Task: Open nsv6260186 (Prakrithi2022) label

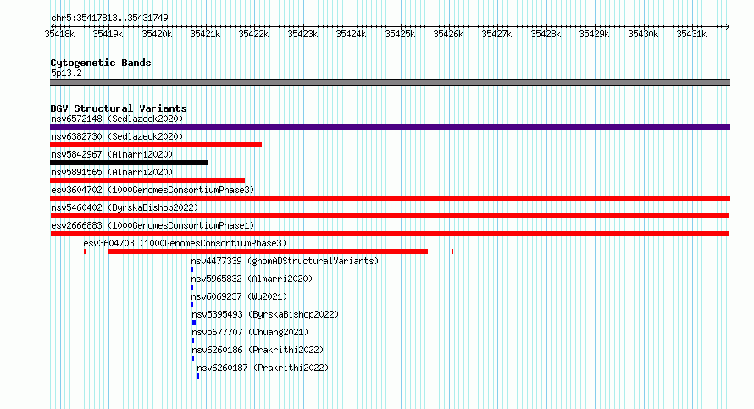Action: coord(258,350)
